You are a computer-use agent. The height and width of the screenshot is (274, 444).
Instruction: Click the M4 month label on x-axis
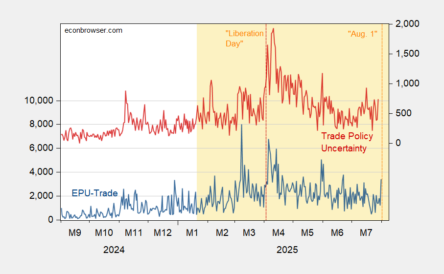(x=278, y=233)
